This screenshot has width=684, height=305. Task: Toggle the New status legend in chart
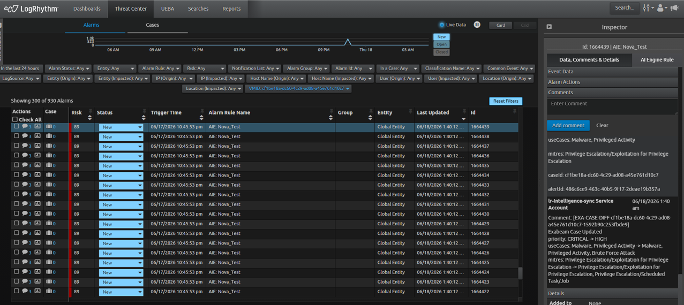coord(441,37)
